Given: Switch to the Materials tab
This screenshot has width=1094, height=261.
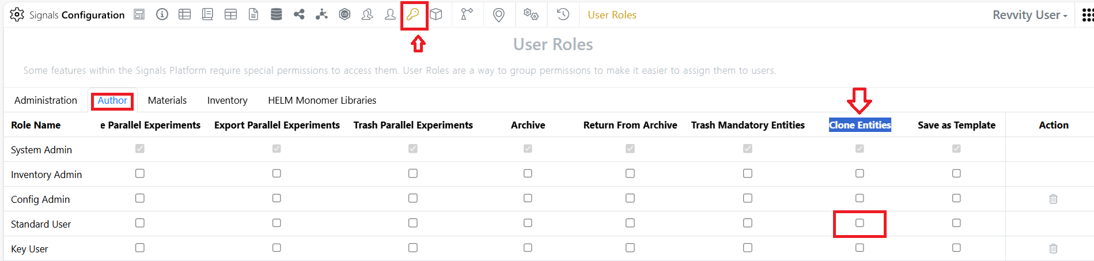Looking at the screenshot, I should 167,100.
